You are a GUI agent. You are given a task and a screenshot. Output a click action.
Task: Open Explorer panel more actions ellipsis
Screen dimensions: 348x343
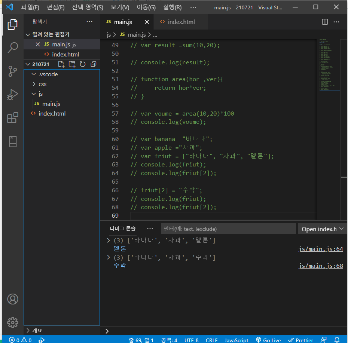pos(89,22)
